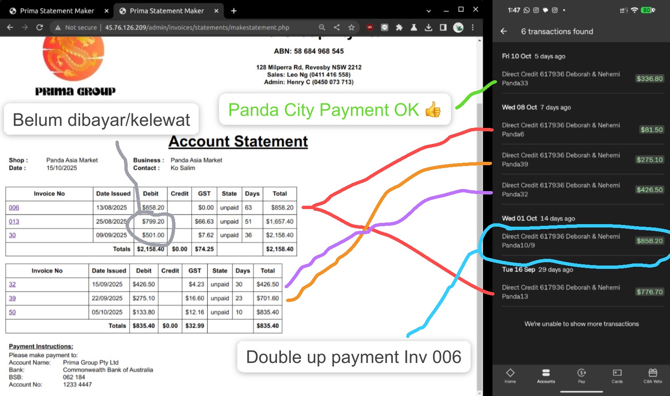The image size is (670, 396).
Task: Bookmark this page with star icon
Action: coord(351,28)
